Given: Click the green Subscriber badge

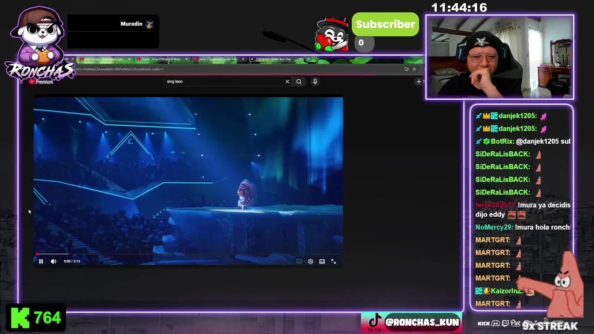Looking at the screenshot, I should [385, 25].
